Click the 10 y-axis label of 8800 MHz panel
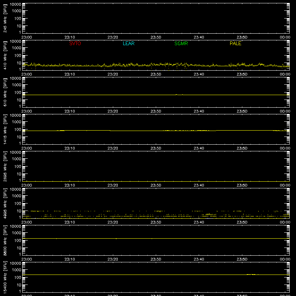The image size is (296, 296). pyautogui.click(x=19, y=248)
